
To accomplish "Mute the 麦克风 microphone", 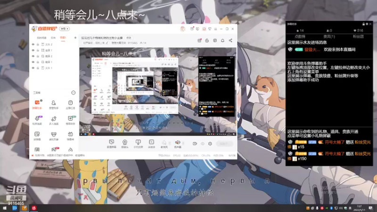I will click(164, 144).
